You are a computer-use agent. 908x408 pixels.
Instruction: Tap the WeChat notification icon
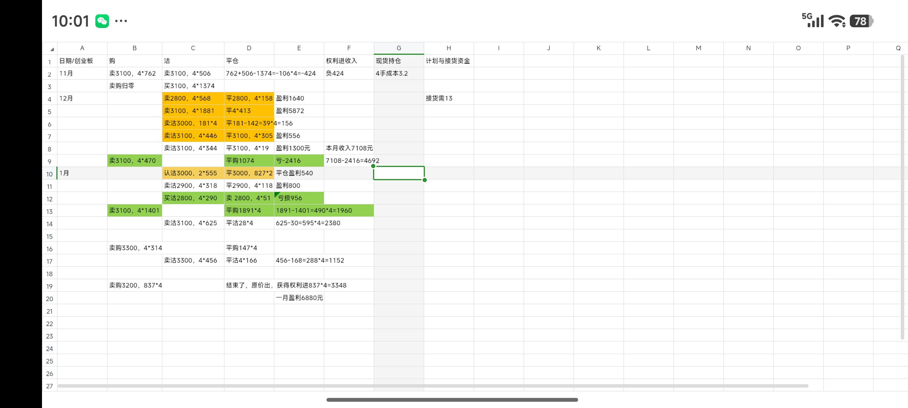point(102,21)
